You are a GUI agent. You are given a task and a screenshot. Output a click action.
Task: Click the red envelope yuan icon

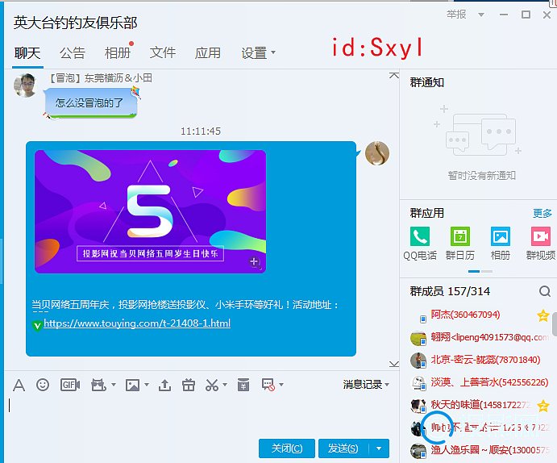[243, 385]
